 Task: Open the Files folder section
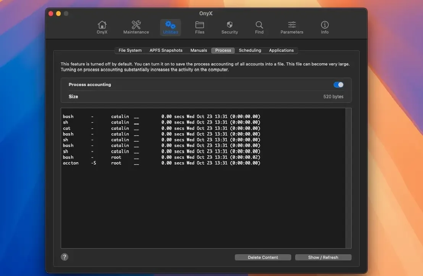click(x=200, y=27)
